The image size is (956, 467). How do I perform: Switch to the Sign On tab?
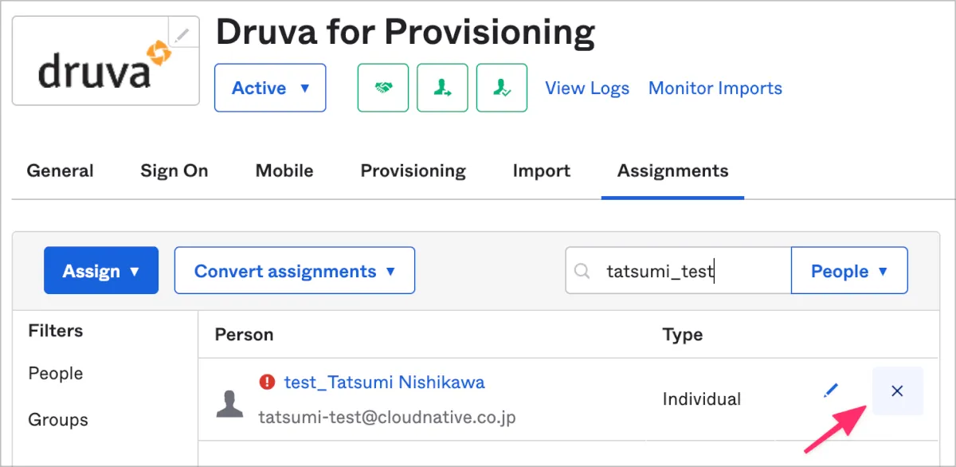174,171
